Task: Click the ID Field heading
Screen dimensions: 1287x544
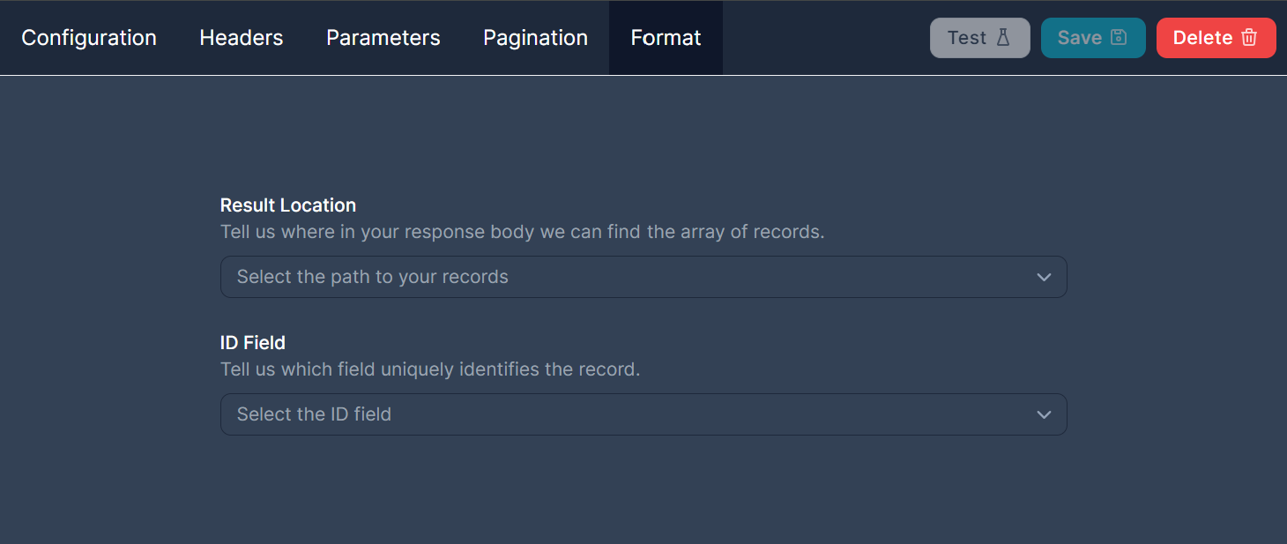Action: [x=253, y=343]
